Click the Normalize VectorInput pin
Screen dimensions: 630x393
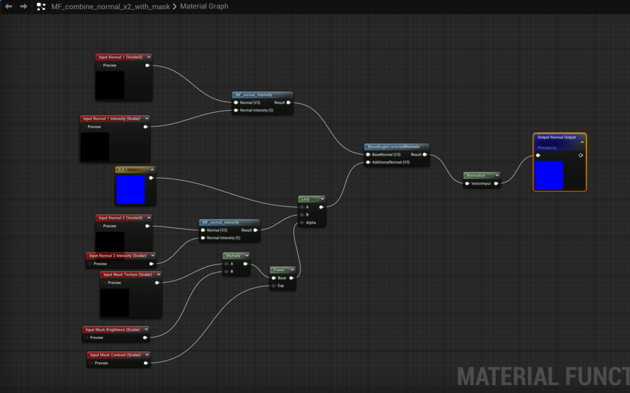coord(467,184)
